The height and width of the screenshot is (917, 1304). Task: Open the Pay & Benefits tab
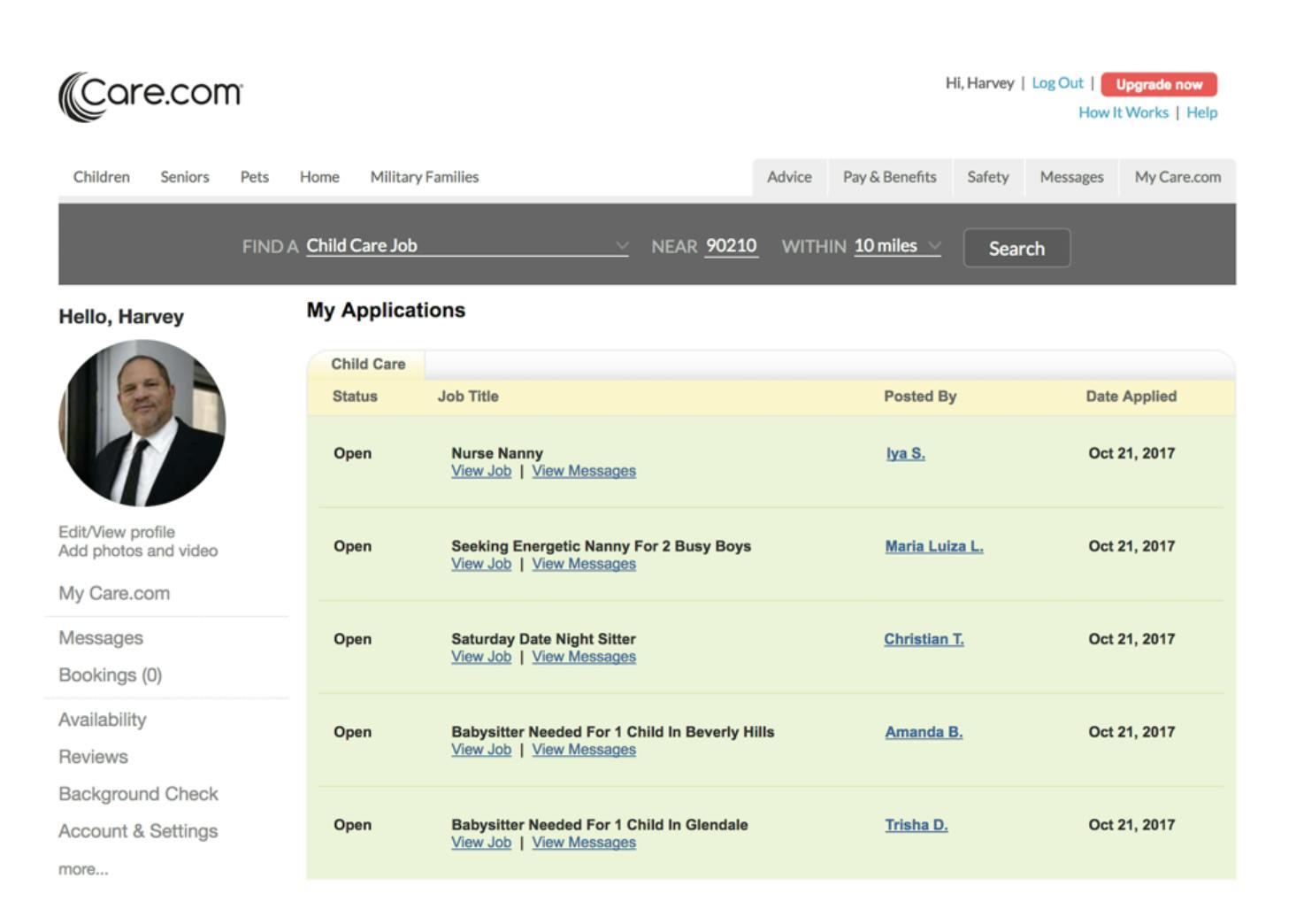tap(889, 177)
